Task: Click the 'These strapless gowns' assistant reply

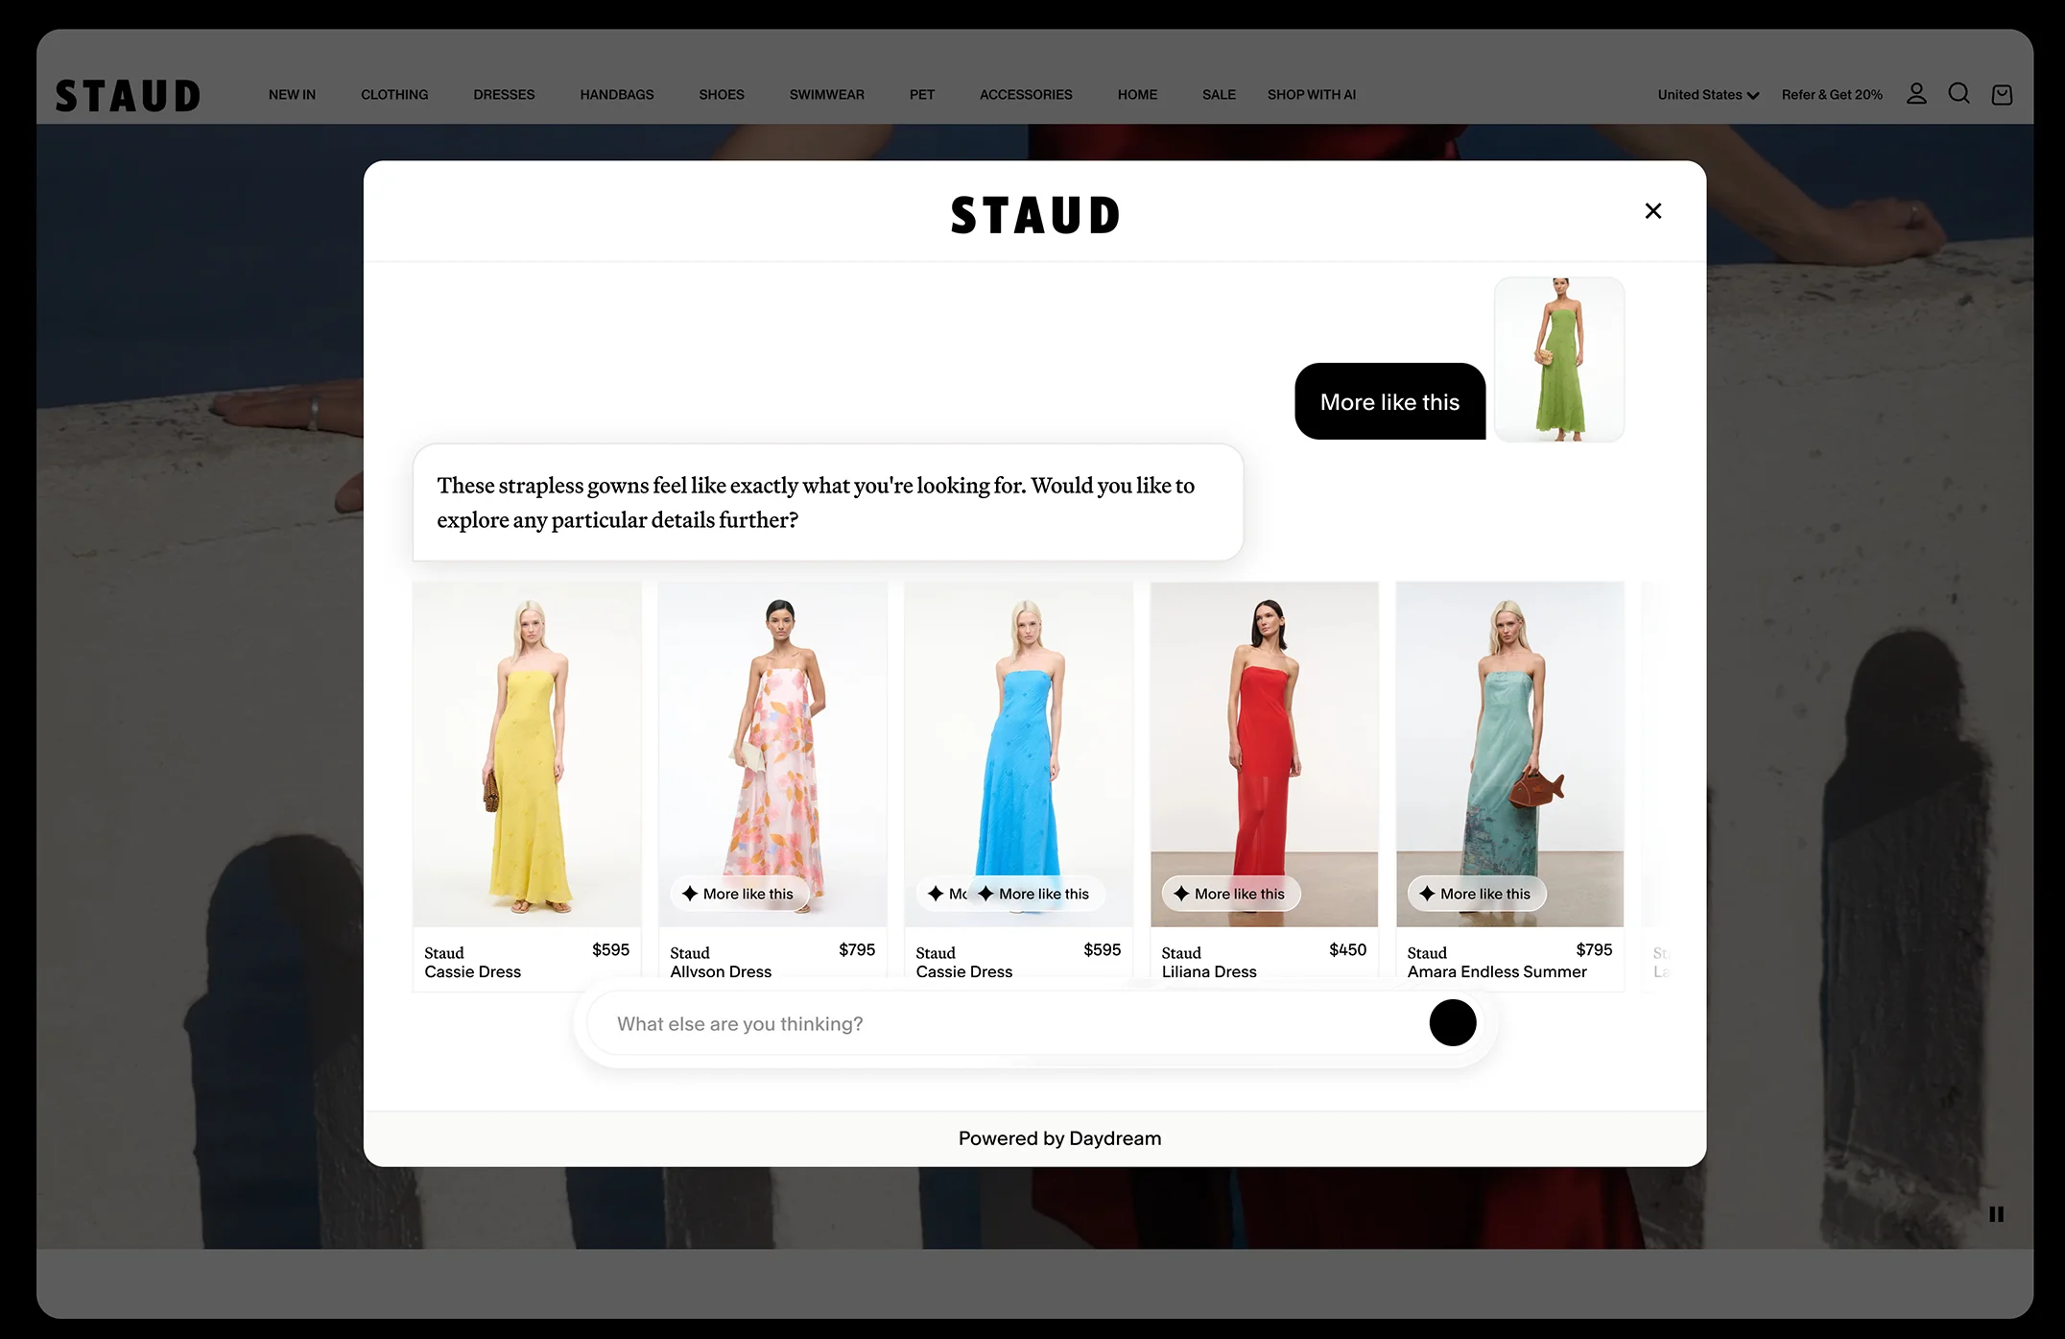Action: [828, 502]
